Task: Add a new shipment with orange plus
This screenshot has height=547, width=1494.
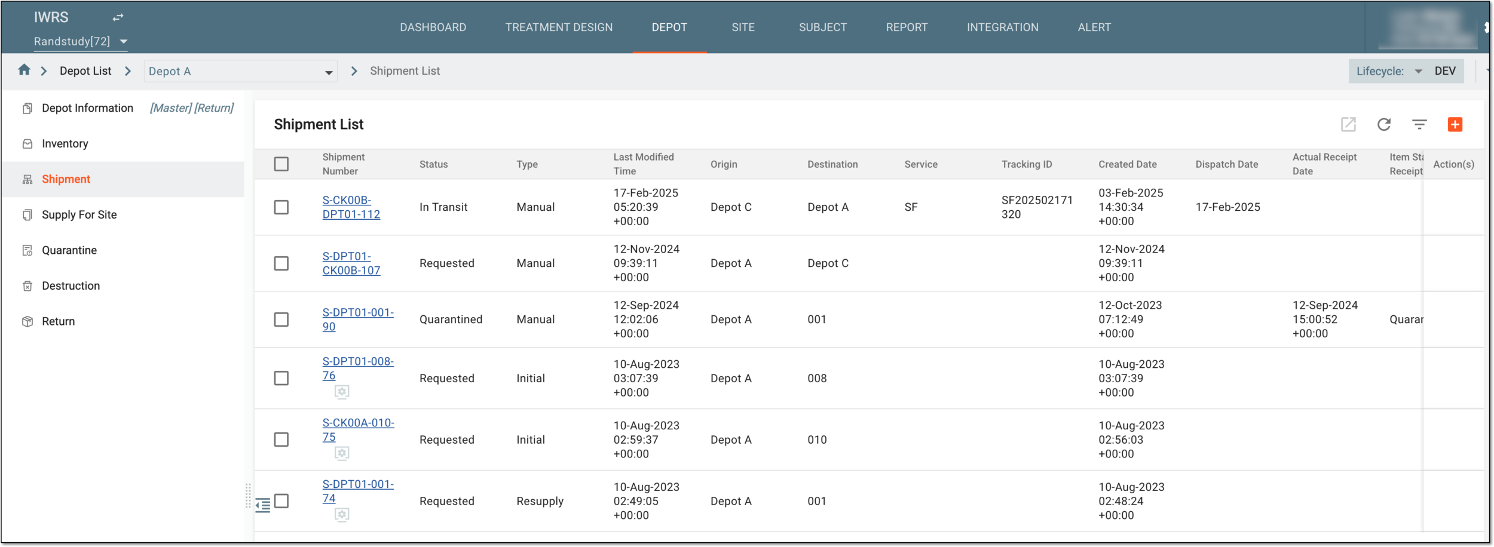Action: (1455, 124)
